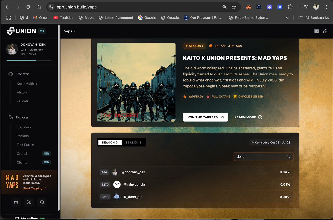
Task: Click the Yaps breadcrumb
Action: pyautogui.click(x=68, y=31)
